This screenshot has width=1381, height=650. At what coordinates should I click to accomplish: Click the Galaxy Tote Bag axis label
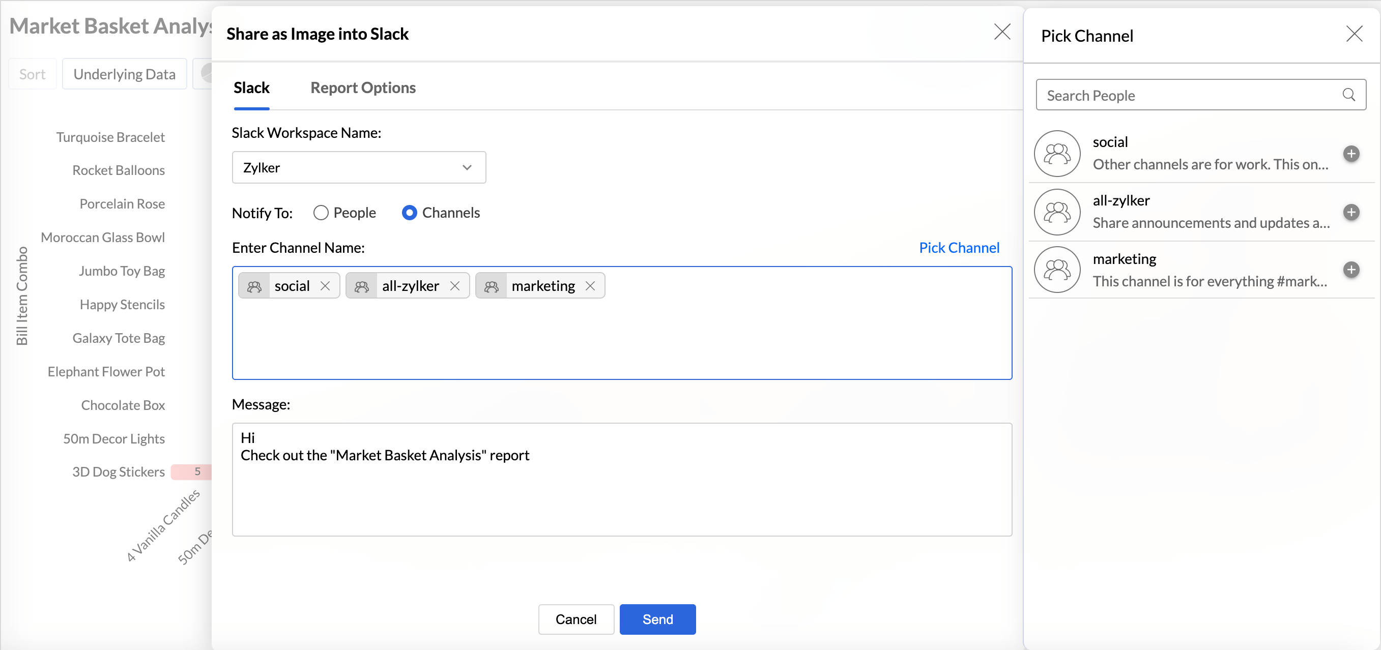119,338
